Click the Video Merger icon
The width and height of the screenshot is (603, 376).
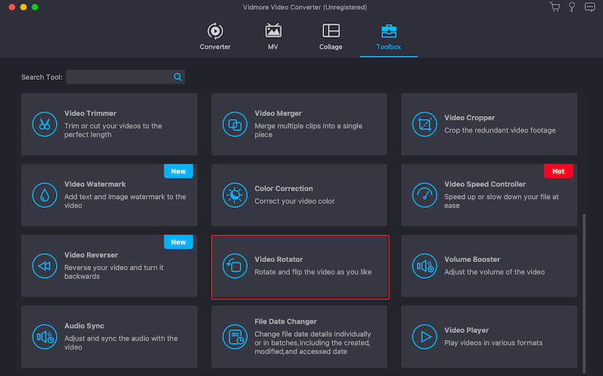click(x=234, y=124)
